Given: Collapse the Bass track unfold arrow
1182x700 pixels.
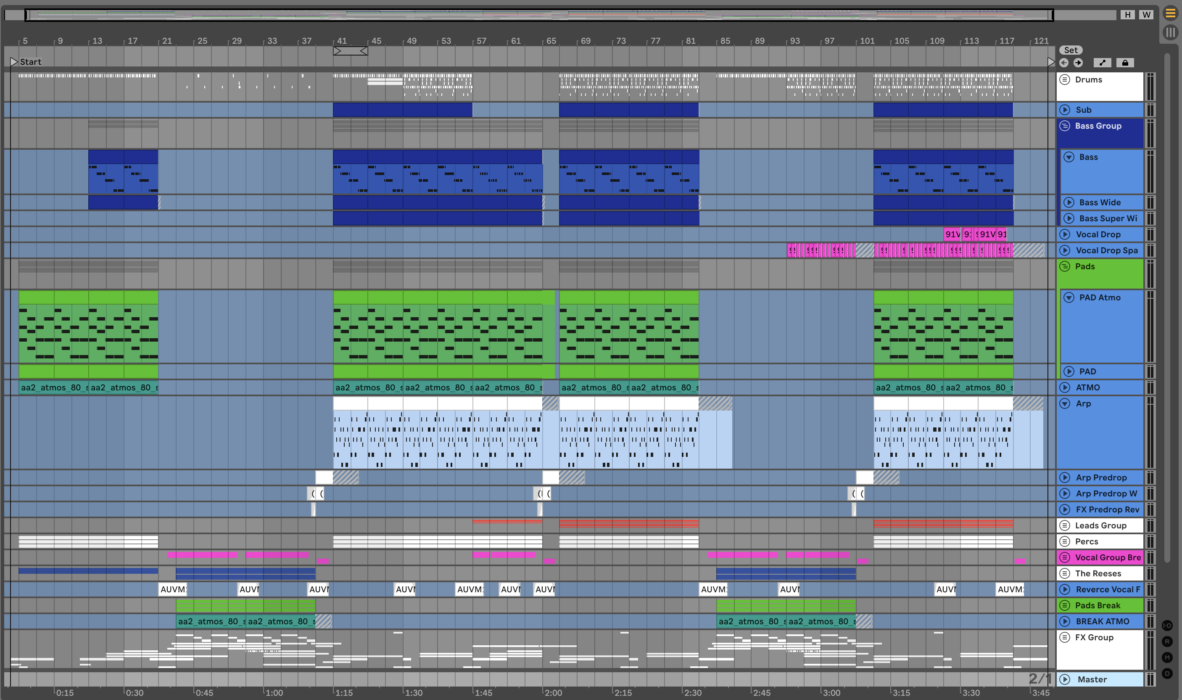Looking at the screenshot, I should click(1069, 157).
